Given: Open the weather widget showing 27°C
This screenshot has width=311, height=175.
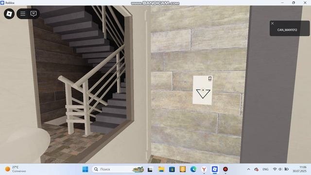Looking at the screenshot, I should [x=15, y=169].
